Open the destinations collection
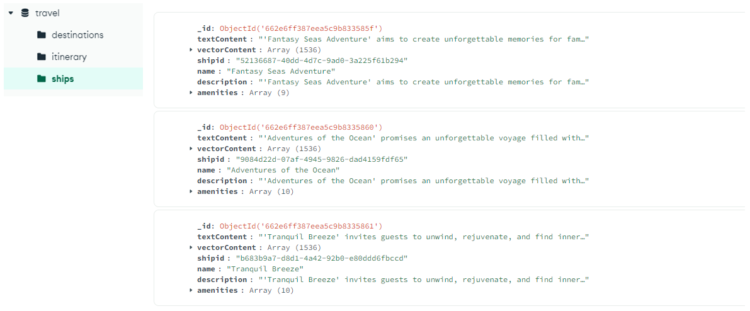Viewport: 750px width, 311px height. (77, 35)
